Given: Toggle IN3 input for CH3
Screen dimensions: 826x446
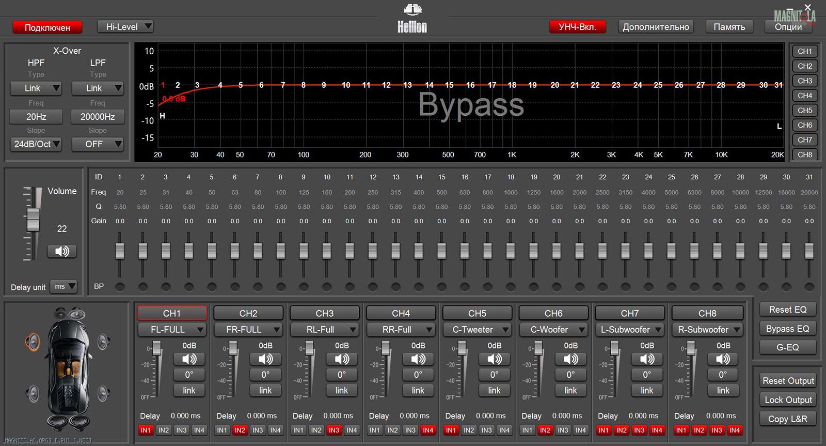Looking at the screenshot, I should 334,430.
